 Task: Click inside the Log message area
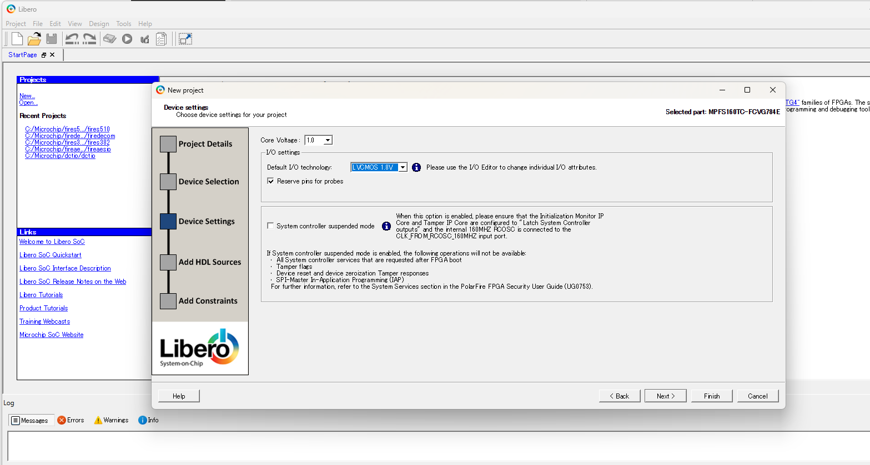[x=439, y=445]
